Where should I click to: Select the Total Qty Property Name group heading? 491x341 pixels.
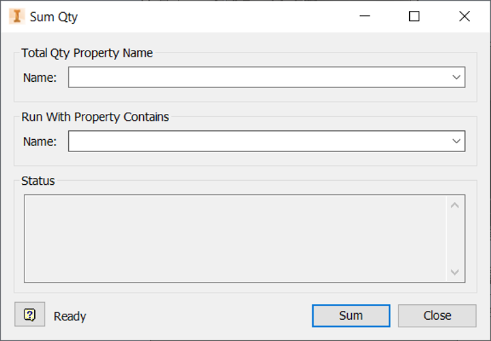tap(87, 53)
